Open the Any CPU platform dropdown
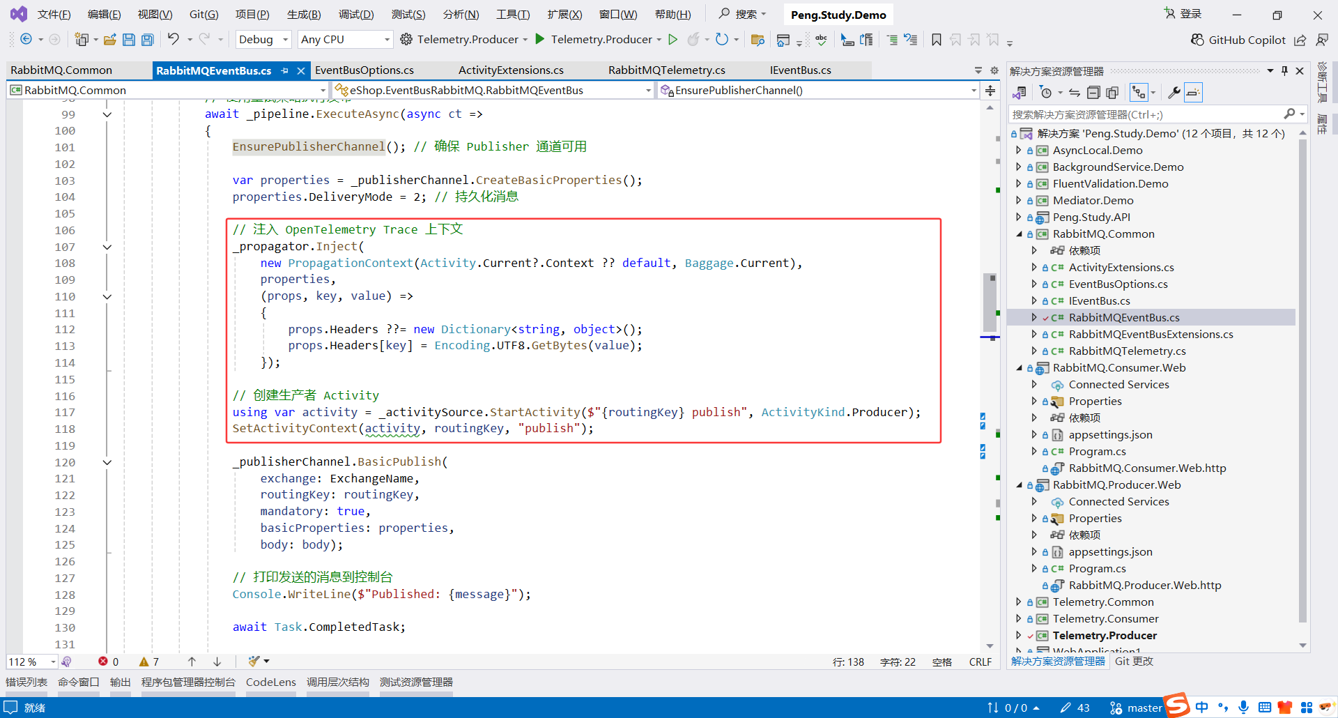The width and height of the screenshot is (1338, 718). [x=345, y=40]
